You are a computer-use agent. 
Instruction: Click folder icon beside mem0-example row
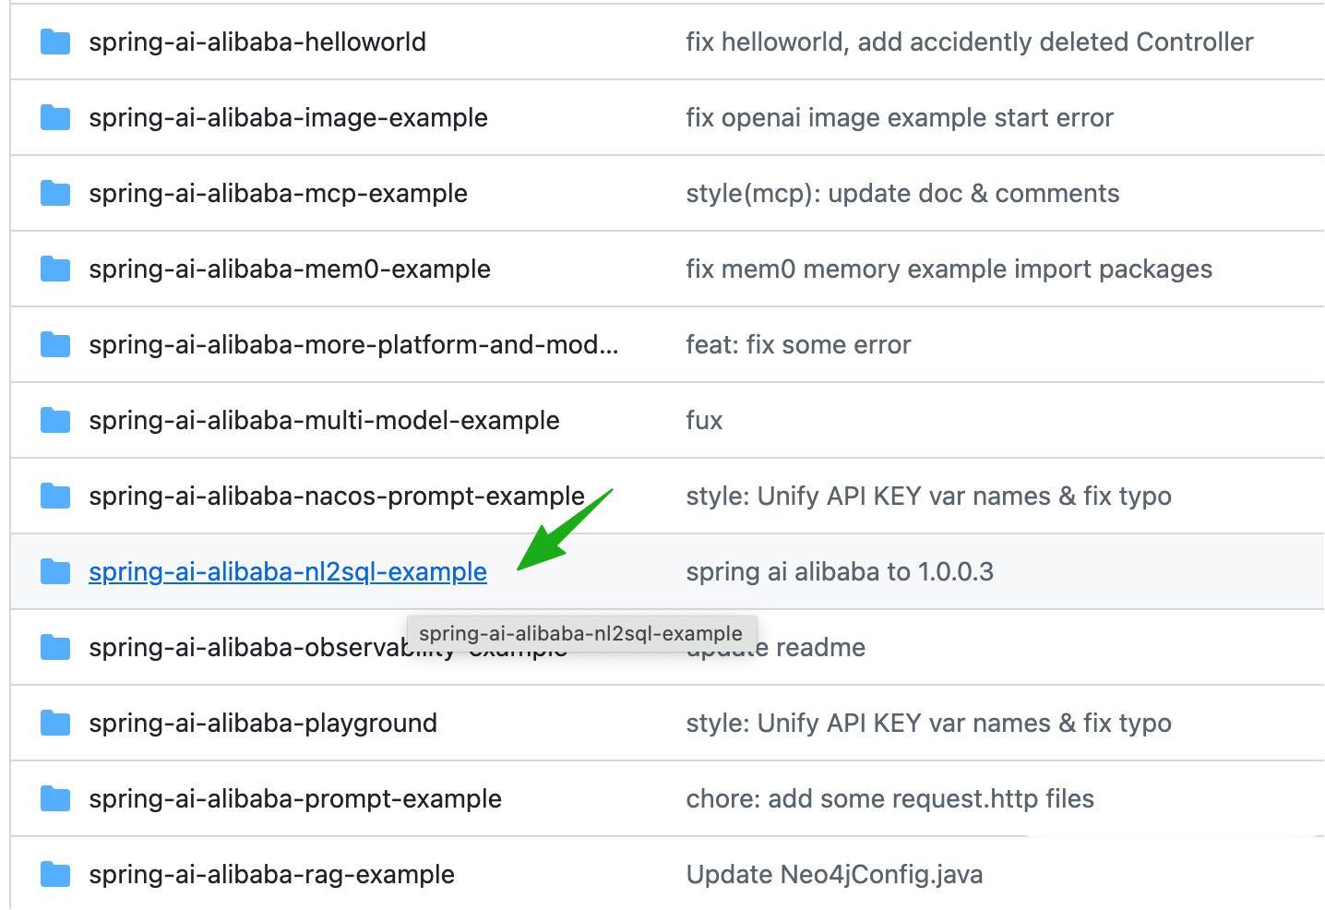tap(55, 269)
